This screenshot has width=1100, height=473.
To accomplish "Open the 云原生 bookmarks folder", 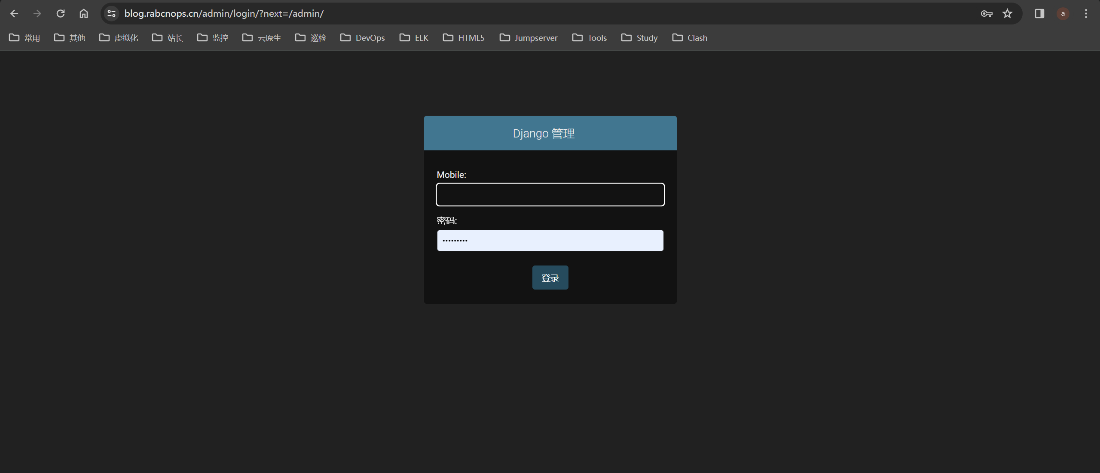I will (262, 38).
